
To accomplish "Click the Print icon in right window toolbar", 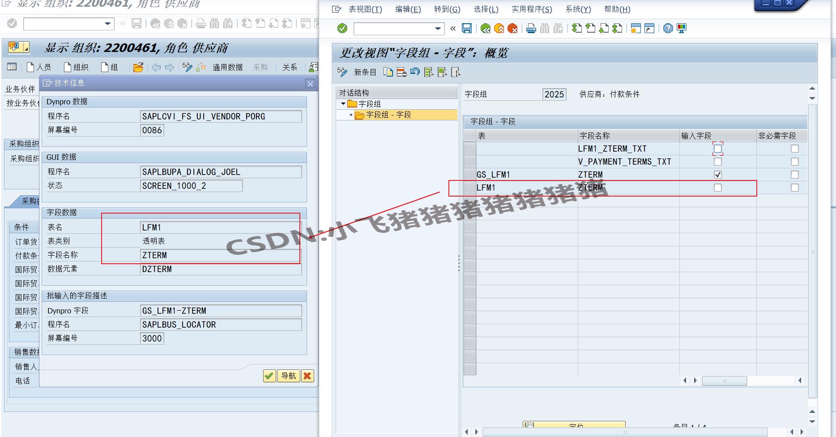I will pos(531,29).
